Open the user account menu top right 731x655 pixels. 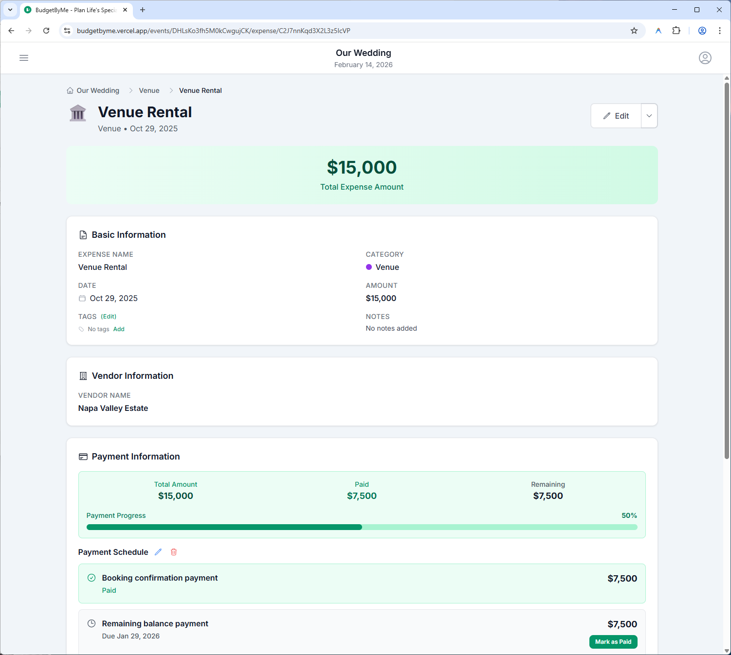[705, 57]
